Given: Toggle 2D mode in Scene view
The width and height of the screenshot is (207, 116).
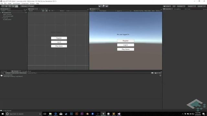Looking at the screenshot, I should (43, 11).
